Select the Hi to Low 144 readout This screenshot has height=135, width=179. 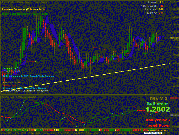pyautogui.click(x=154, y=9)
